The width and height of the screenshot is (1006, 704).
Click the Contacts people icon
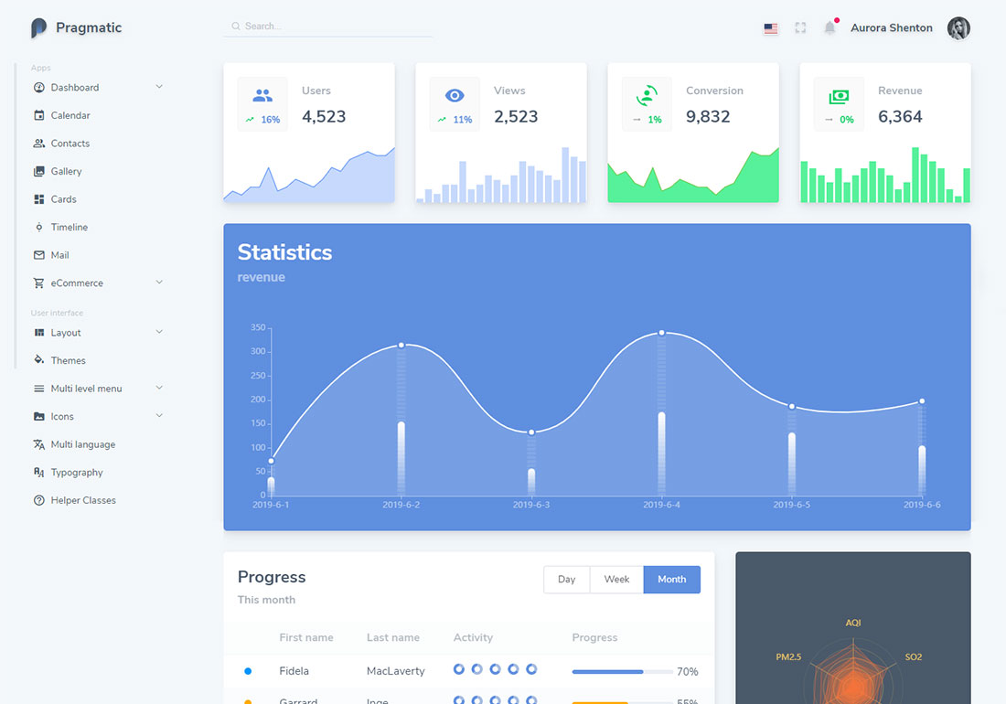click(39, 144)
